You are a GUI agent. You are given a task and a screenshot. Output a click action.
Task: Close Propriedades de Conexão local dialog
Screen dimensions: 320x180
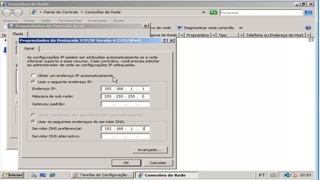[x=145, y=26]
